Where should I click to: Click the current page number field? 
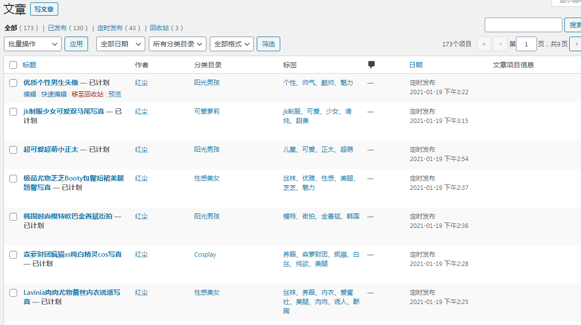pyautogui.click(x=526, y=44)
